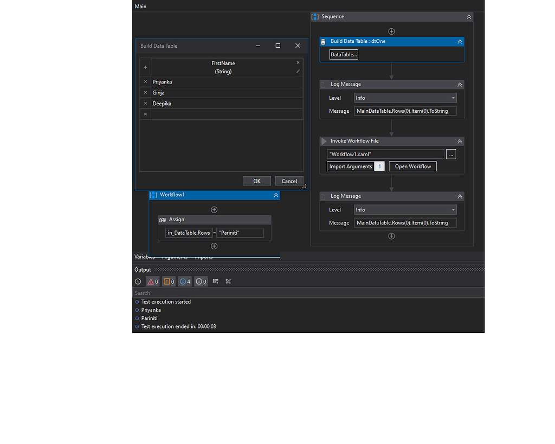Toggle the Info messages filter showing 4
This screenshot has width=555, height=444.
point(184,281)
